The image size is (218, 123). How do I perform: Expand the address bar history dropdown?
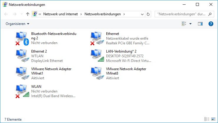[x=142, y=14]
